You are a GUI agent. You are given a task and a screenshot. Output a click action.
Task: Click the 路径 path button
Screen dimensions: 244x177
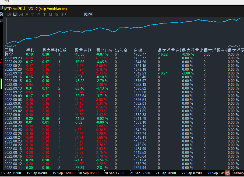click(x=88, y=14)
